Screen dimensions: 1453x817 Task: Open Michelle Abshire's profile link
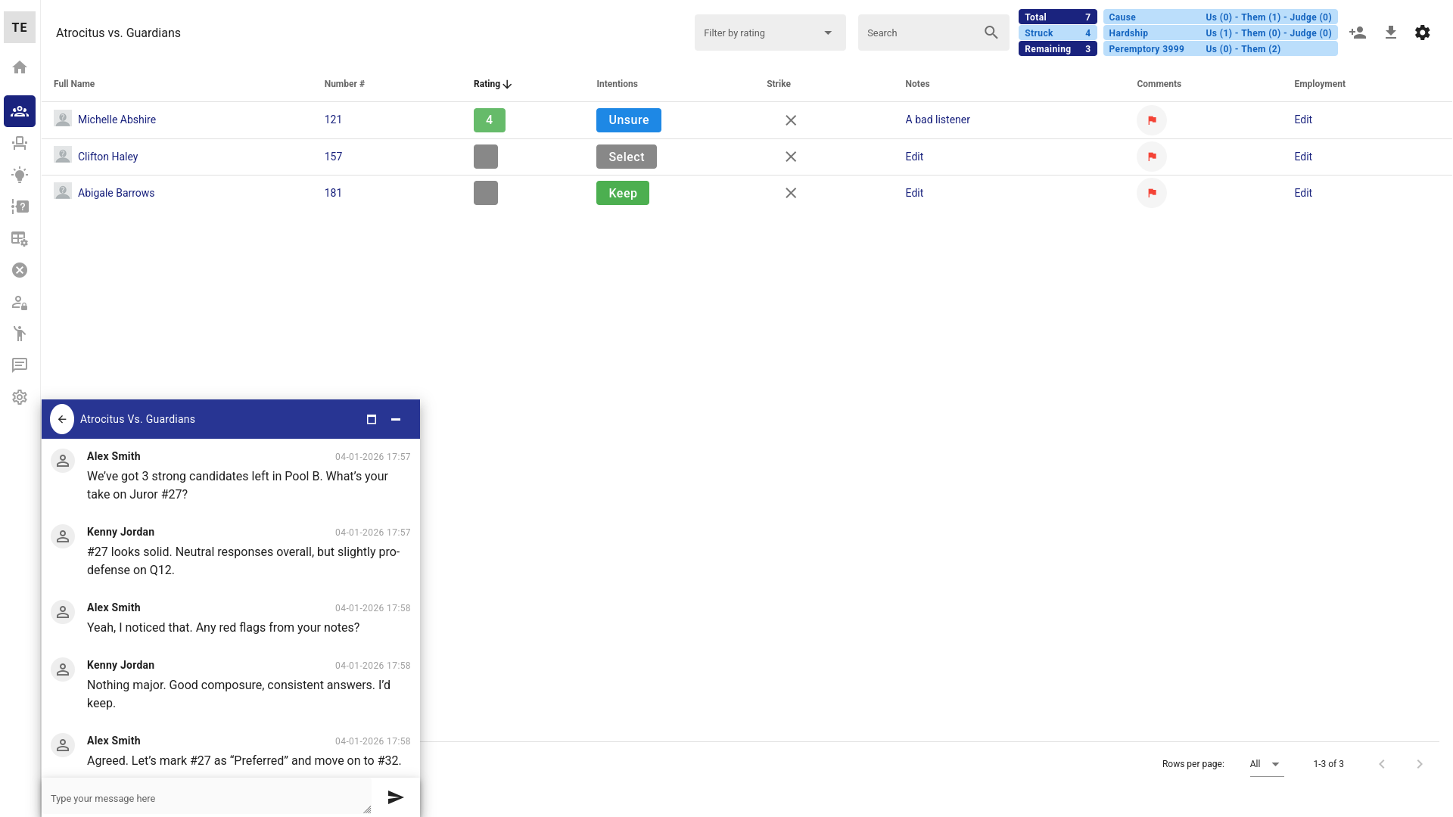tap(117, 120)
